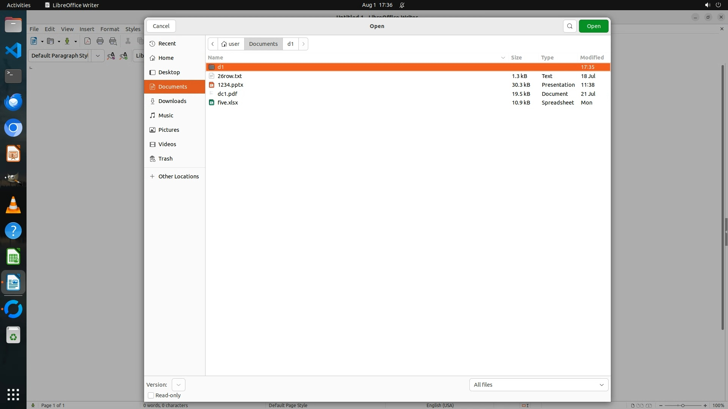Enable the Read-only checkbox
The width and height of the screenshot is (728, 409).
(x=151, y=395)
